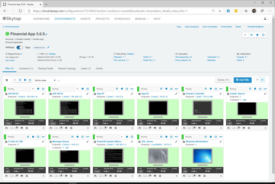Expand the Pub. services: 5 dropdown

point(121,60)
